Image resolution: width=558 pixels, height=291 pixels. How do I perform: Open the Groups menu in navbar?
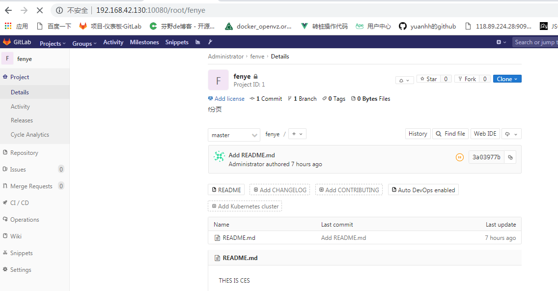[x=84, y=43]
